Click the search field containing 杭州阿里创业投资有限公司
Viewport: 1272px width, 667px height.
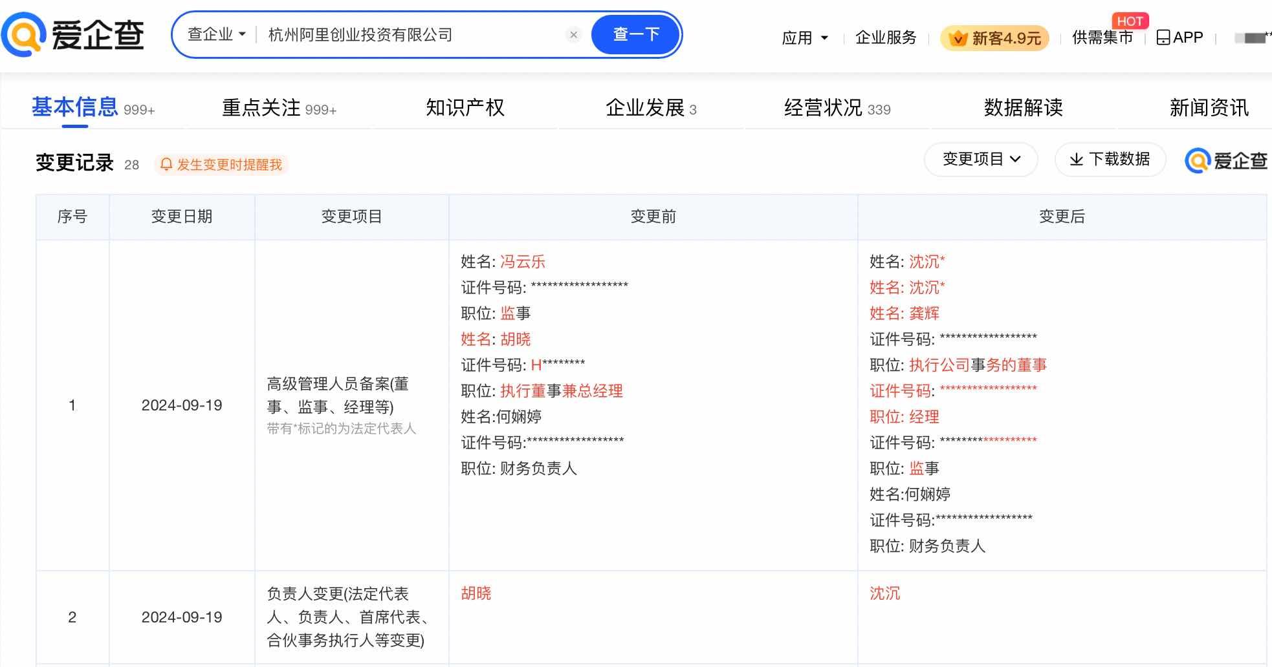[414, 35]
